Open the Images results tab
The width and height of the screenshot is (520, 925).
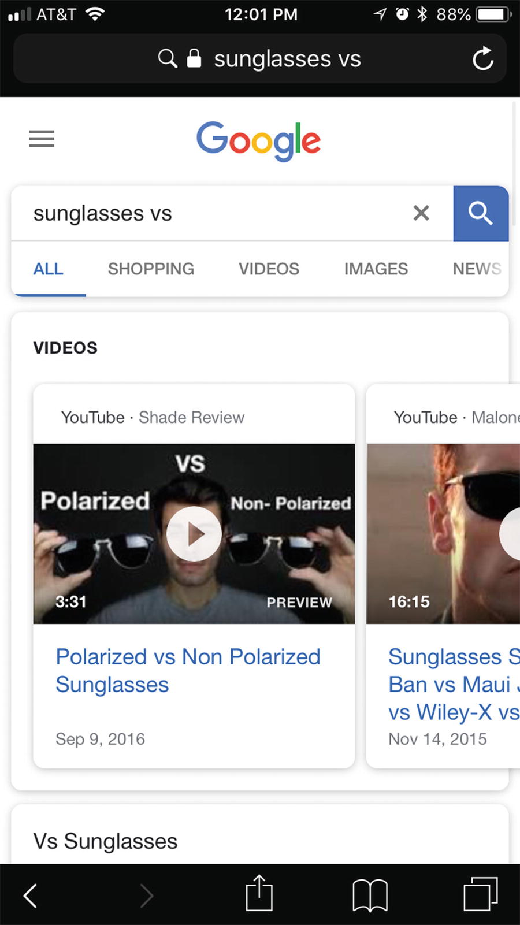376,269
